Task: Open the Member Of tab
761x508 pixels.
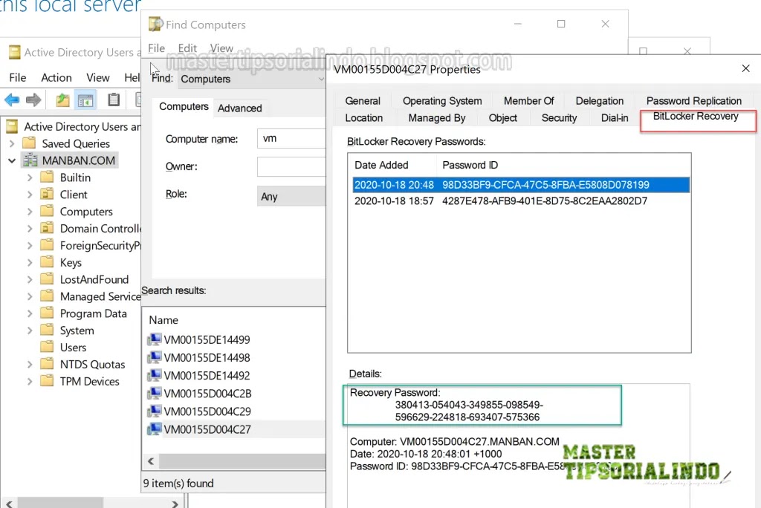Action: click(x=528, y=100)
